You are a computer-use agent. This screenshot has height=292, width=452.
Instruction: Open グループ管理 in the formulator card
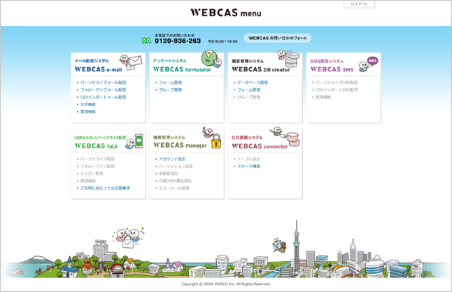[x=170, y=90]
